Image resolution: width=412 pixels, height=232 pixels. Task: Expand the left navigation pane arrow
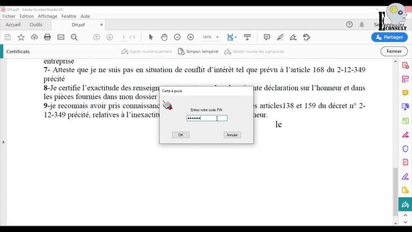(x=3, y=142)
